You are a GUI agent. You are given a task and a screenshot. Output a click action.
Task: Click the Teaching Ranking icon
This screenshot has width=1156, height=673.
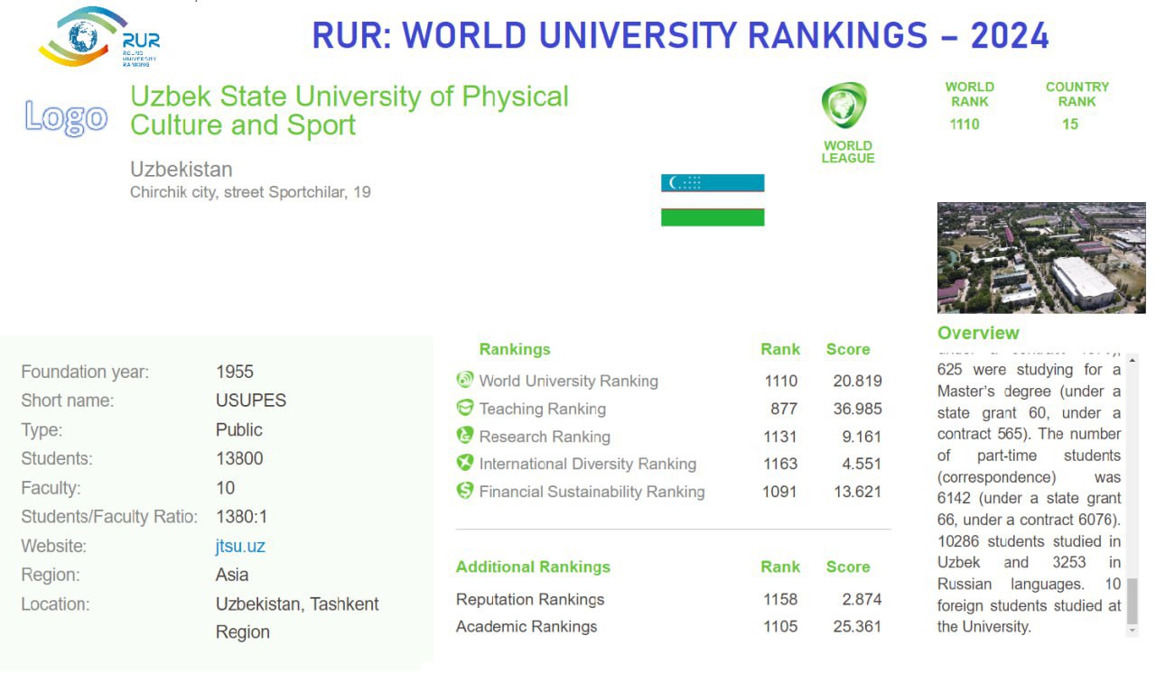click(x=465, y=408)
